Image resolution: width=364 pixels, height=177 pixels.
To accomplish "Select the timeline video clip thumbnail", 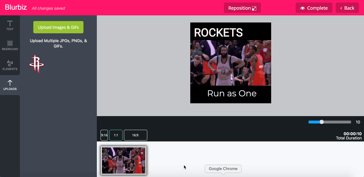I will [124, 160].
